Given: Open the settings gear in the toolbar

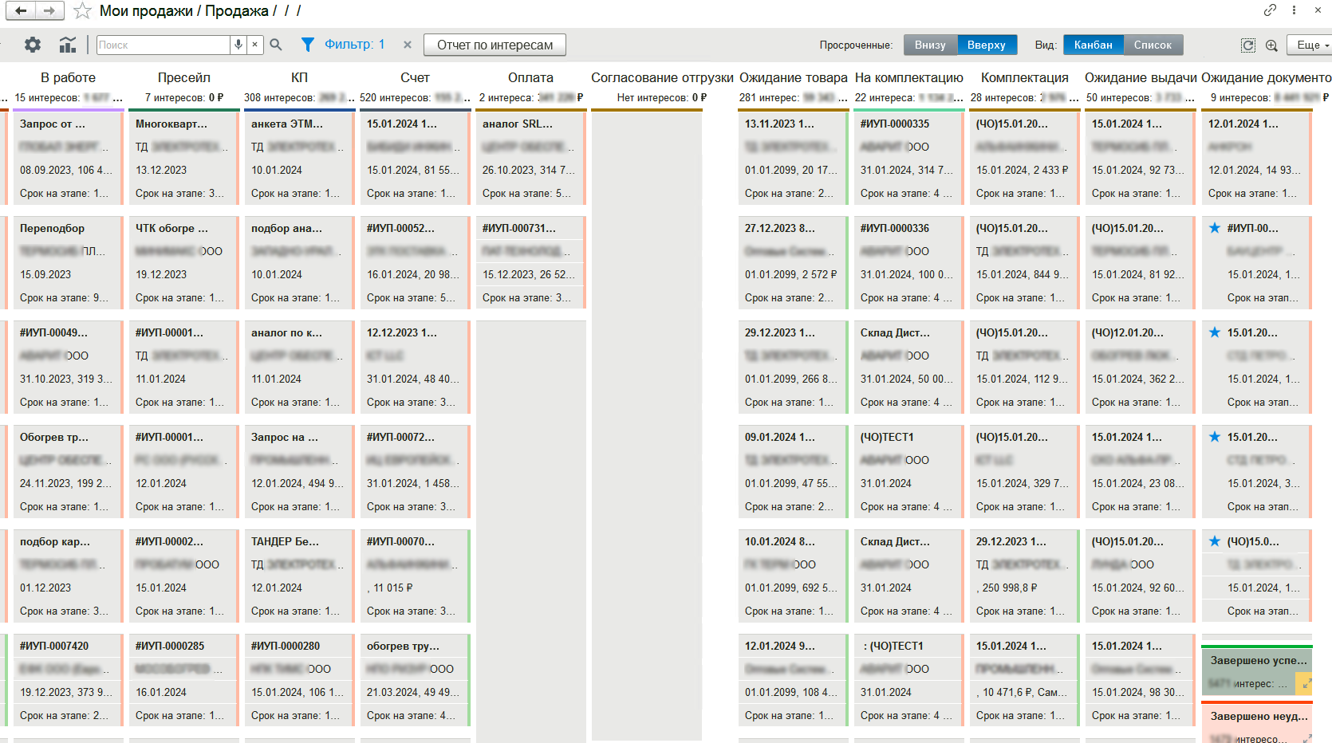Looking at the screenshot, I should 33,45.
